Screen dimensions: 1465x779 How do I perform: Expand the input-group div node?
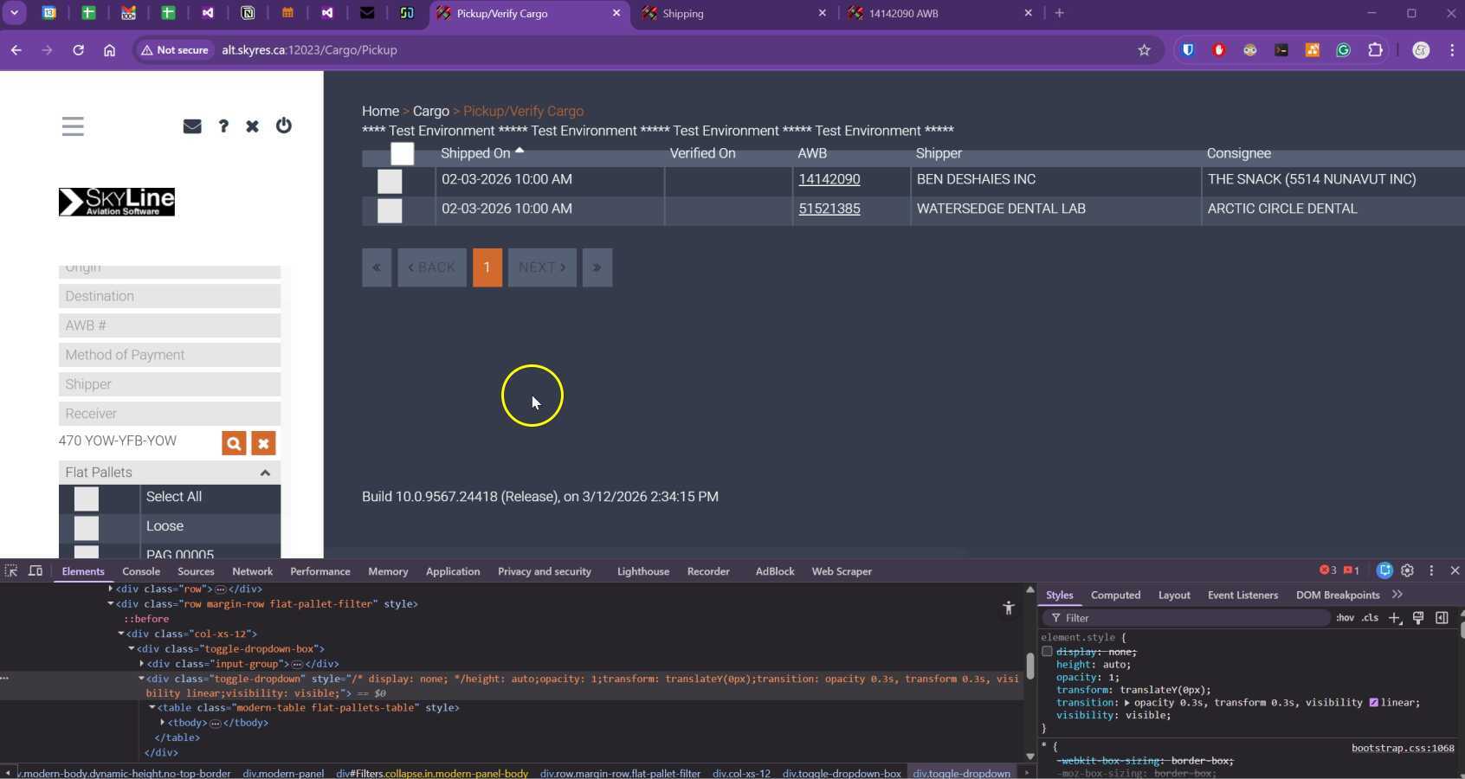tap(142, 664)
